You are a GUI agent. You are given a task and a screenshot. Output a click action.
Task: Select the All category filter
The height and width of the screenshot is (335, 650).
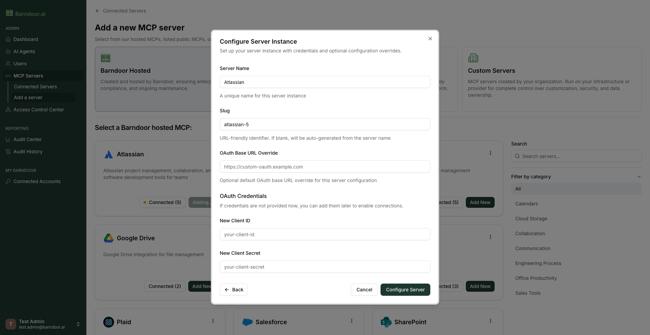coord(576,189)
